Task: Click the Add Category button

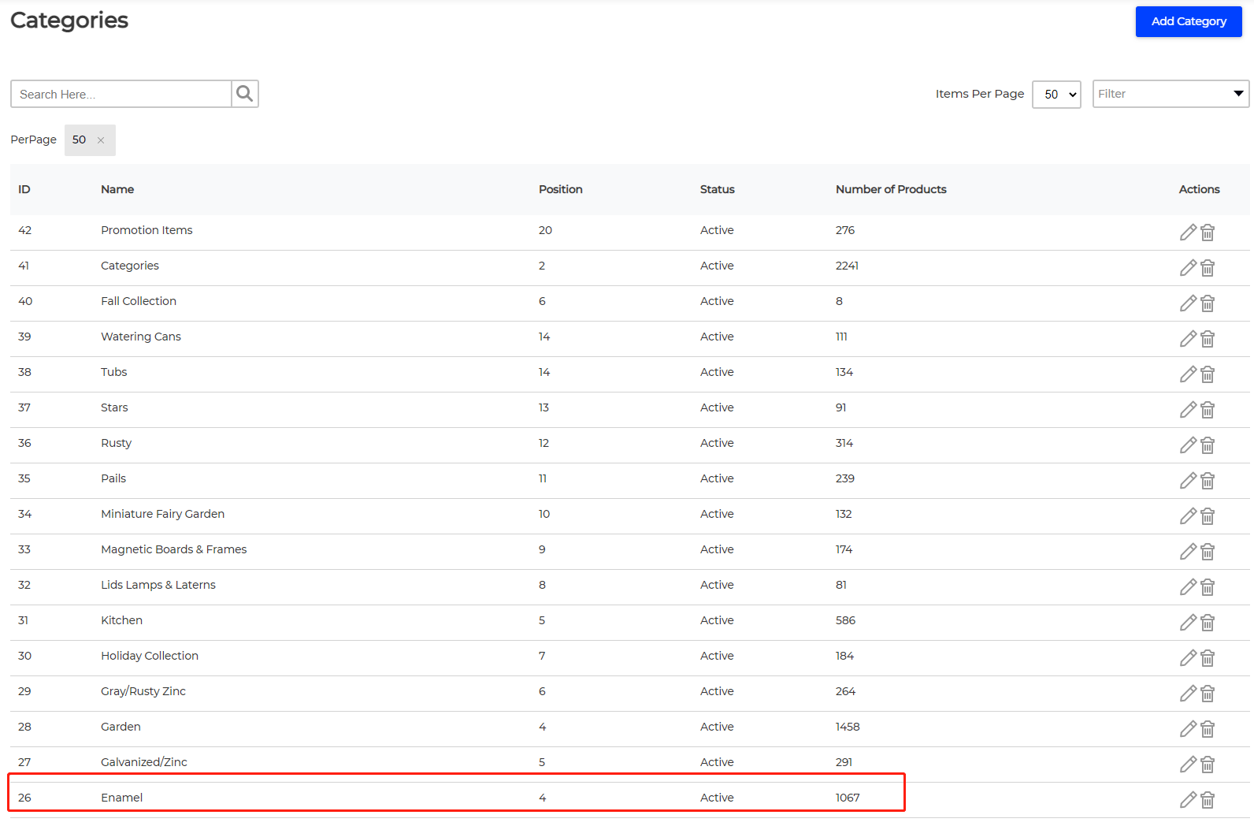Action: [x=1189, y=21]
